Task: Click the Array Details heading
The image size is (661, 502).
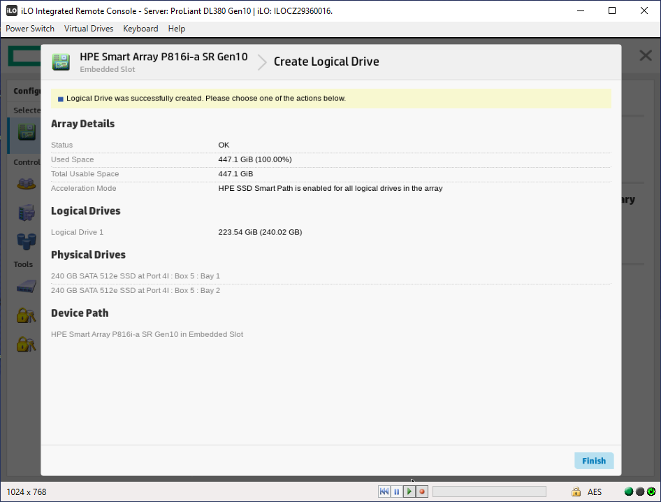Action: 82,124
